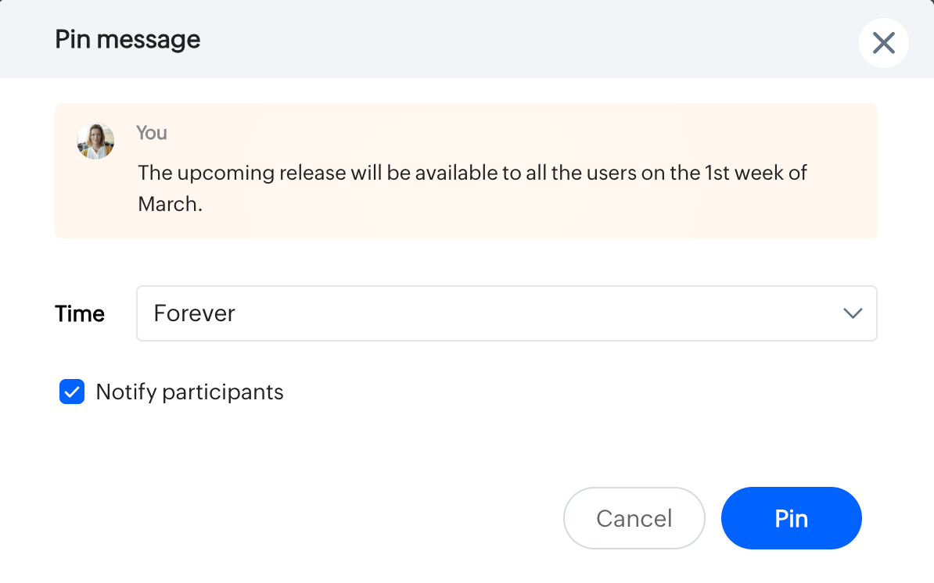
Task: Click the sender's profile avatar
Action: click(95, 141)
